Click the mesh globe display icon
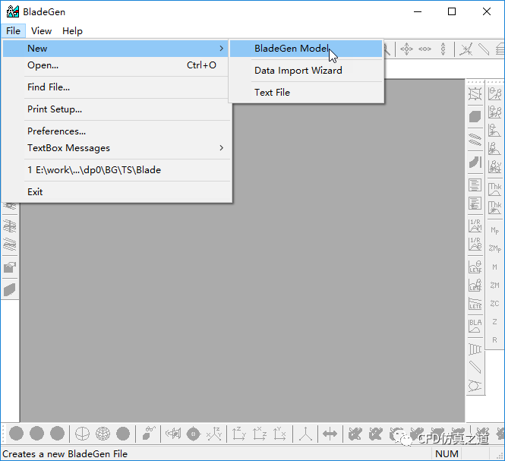 103,434
